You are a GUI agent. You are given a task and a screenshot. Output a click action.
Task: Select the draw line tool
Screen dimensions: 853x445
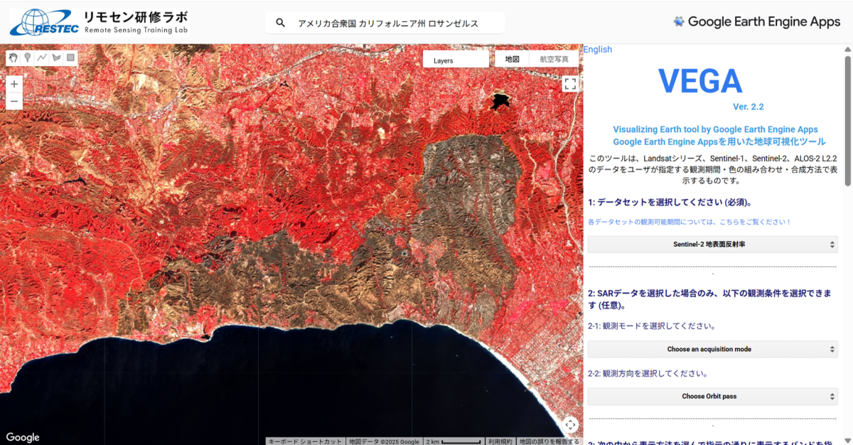tap(42, 58)
